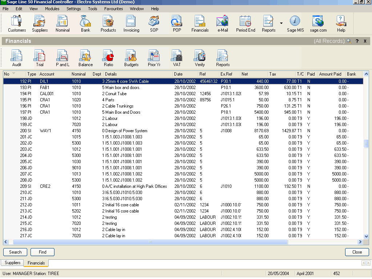
Task: Select row 209 A/C installation at High Park Offices
Action: [x=183, y=186]
